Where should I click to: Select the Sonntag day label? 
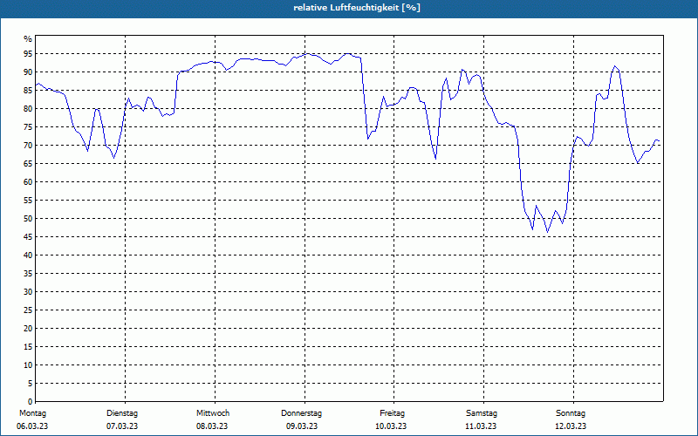click(571, 413)
